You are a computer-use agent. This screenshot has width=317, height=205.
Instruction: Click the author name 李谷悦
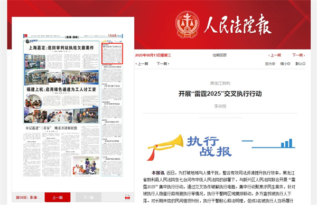(220, 106)
